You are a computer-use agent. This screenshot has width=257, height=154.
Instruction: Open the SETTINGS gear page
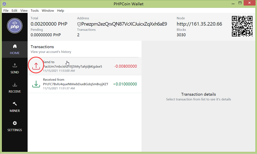[15, 126]
